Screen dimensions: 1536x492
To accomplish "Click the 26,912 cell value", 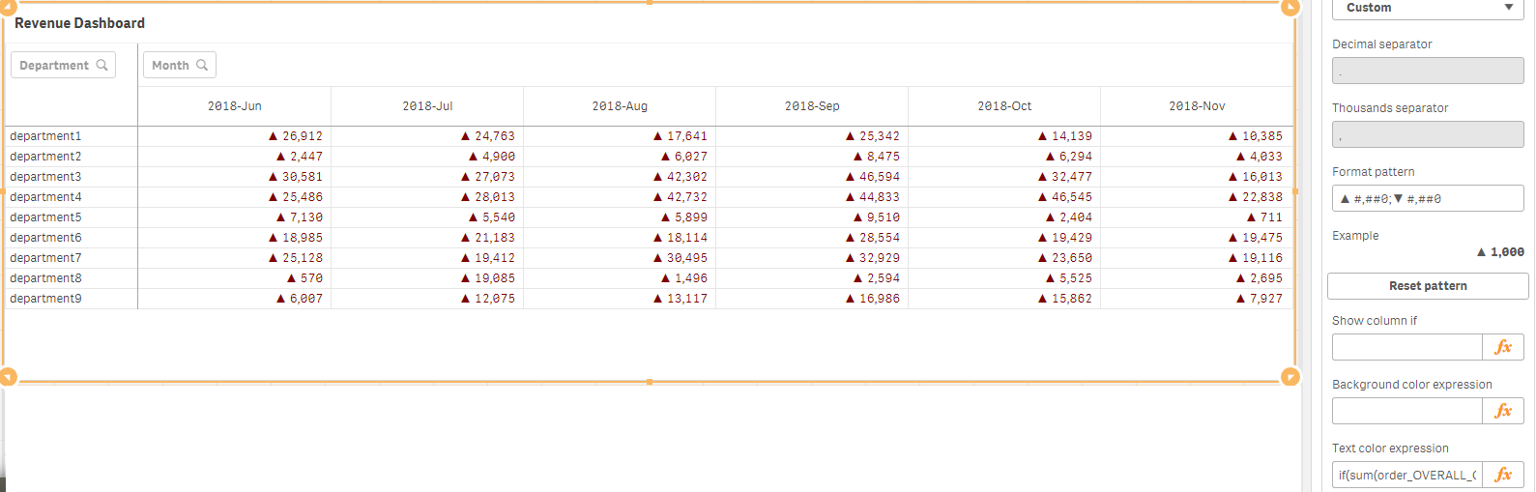I will point(296,136).
